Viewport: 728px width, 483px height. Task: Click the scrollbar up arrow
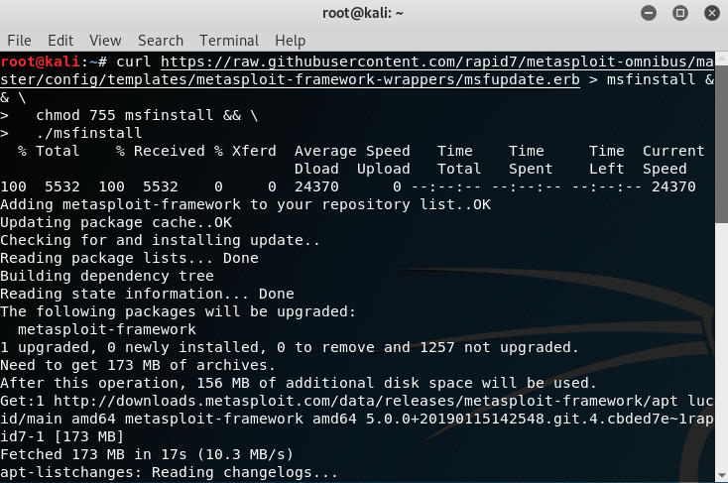pyautogui.click(x=722, y=59)
